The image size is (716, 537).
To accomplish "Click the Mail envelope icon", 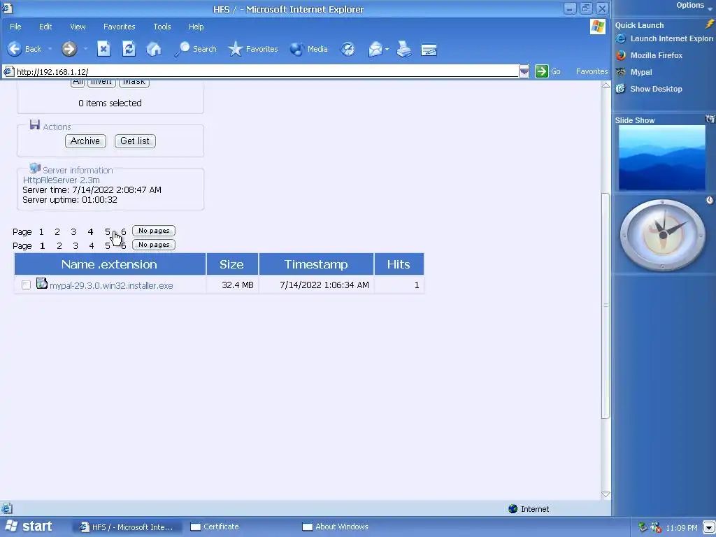I will [x=375, y=49].
